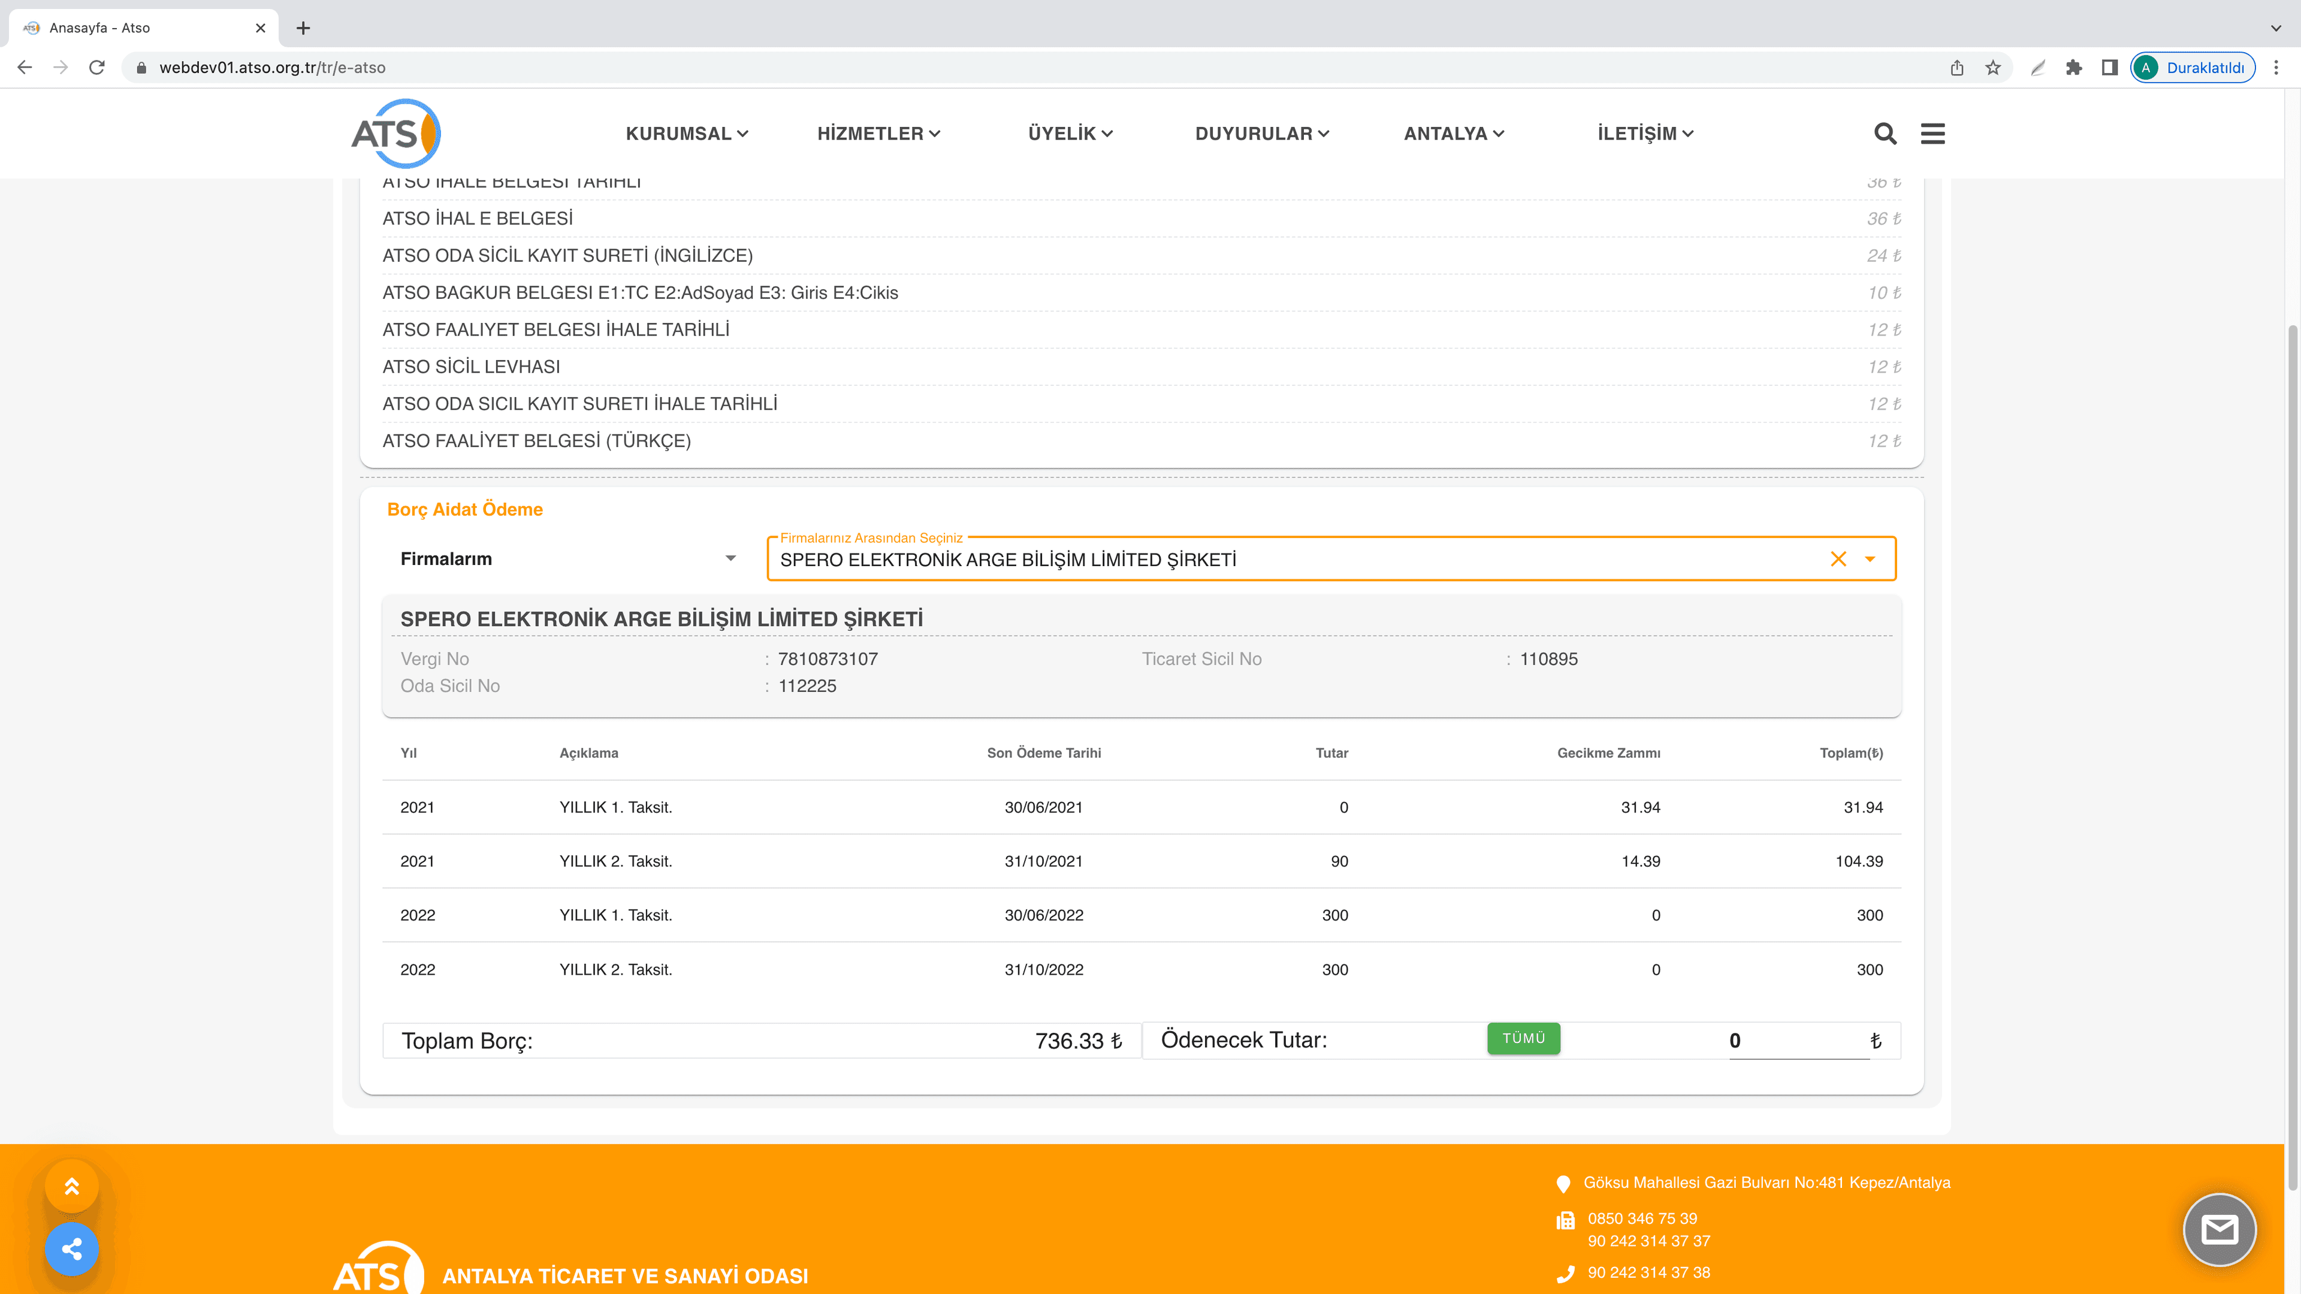Select ATSO FAALİYET BELGESİ (TÜRKÇE) row
The height and width of the screenshot is (1294, 2301).
(x=1142, y=441)
